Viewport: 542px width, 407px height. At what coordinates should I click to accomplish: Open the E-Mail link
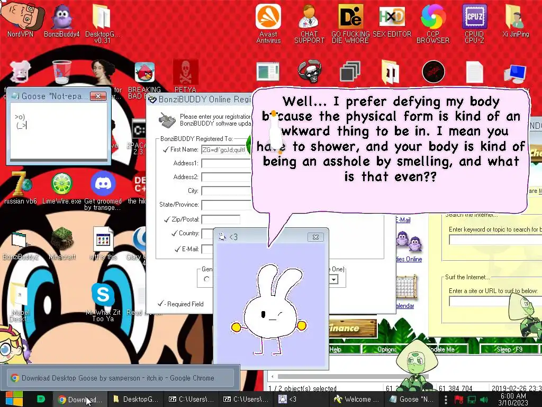pos(403,220)
